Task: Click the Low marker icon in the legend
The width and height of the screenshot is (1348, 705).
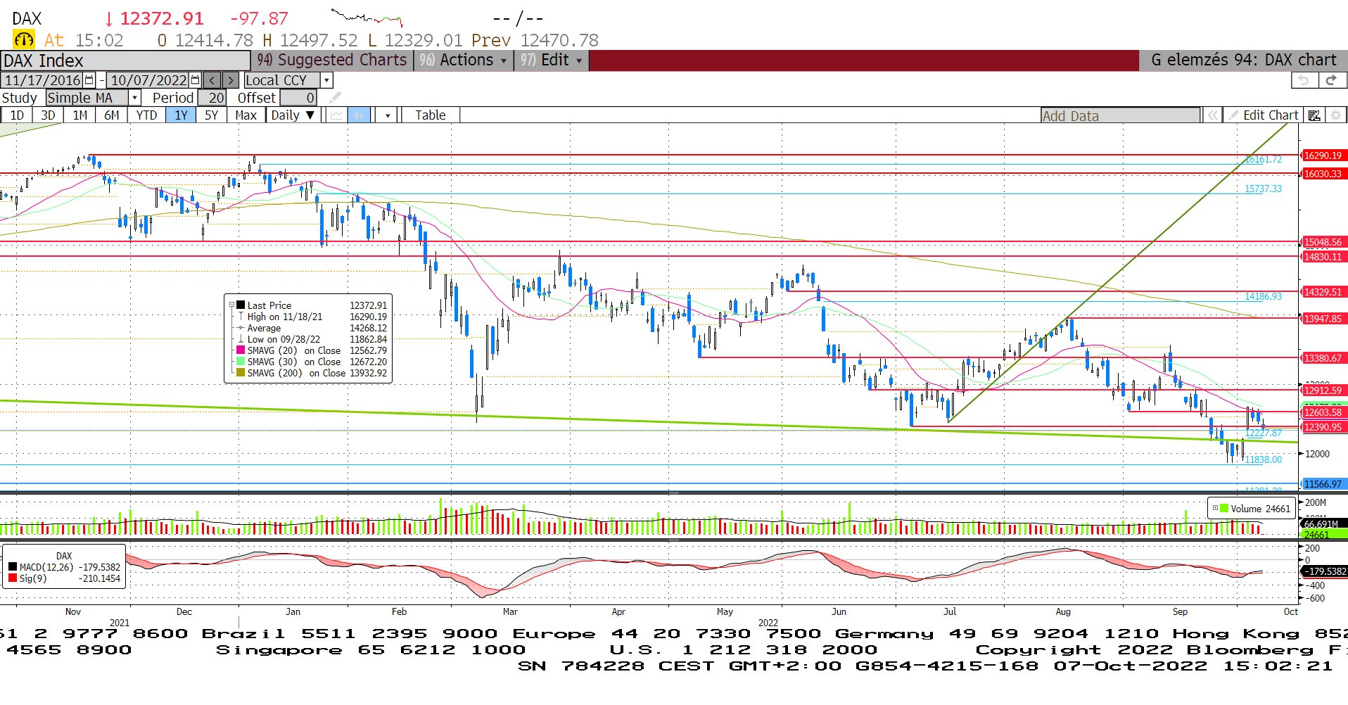Action: click(241, 339)
